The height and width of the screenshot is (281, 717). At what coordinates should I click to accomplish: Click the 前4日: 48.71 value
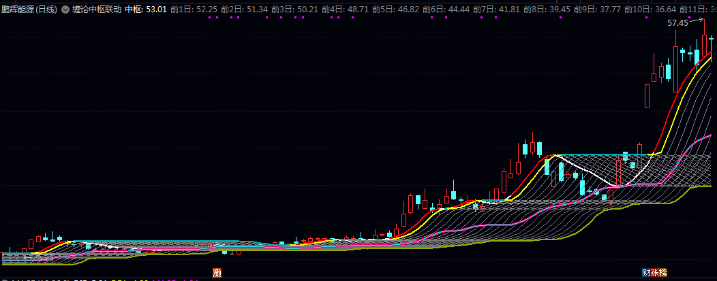[x=346, y=9]
